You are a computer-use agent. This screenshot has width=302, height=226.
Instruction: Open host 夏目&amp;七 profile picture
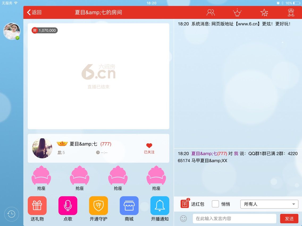(42, 148)
